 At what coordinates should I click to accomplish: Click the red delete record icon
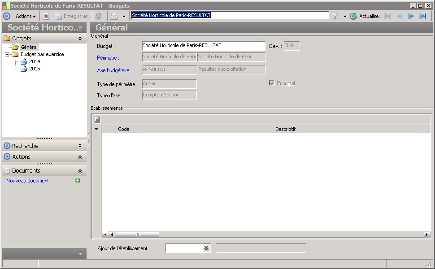pyautogui.click(x=46, y=16)
